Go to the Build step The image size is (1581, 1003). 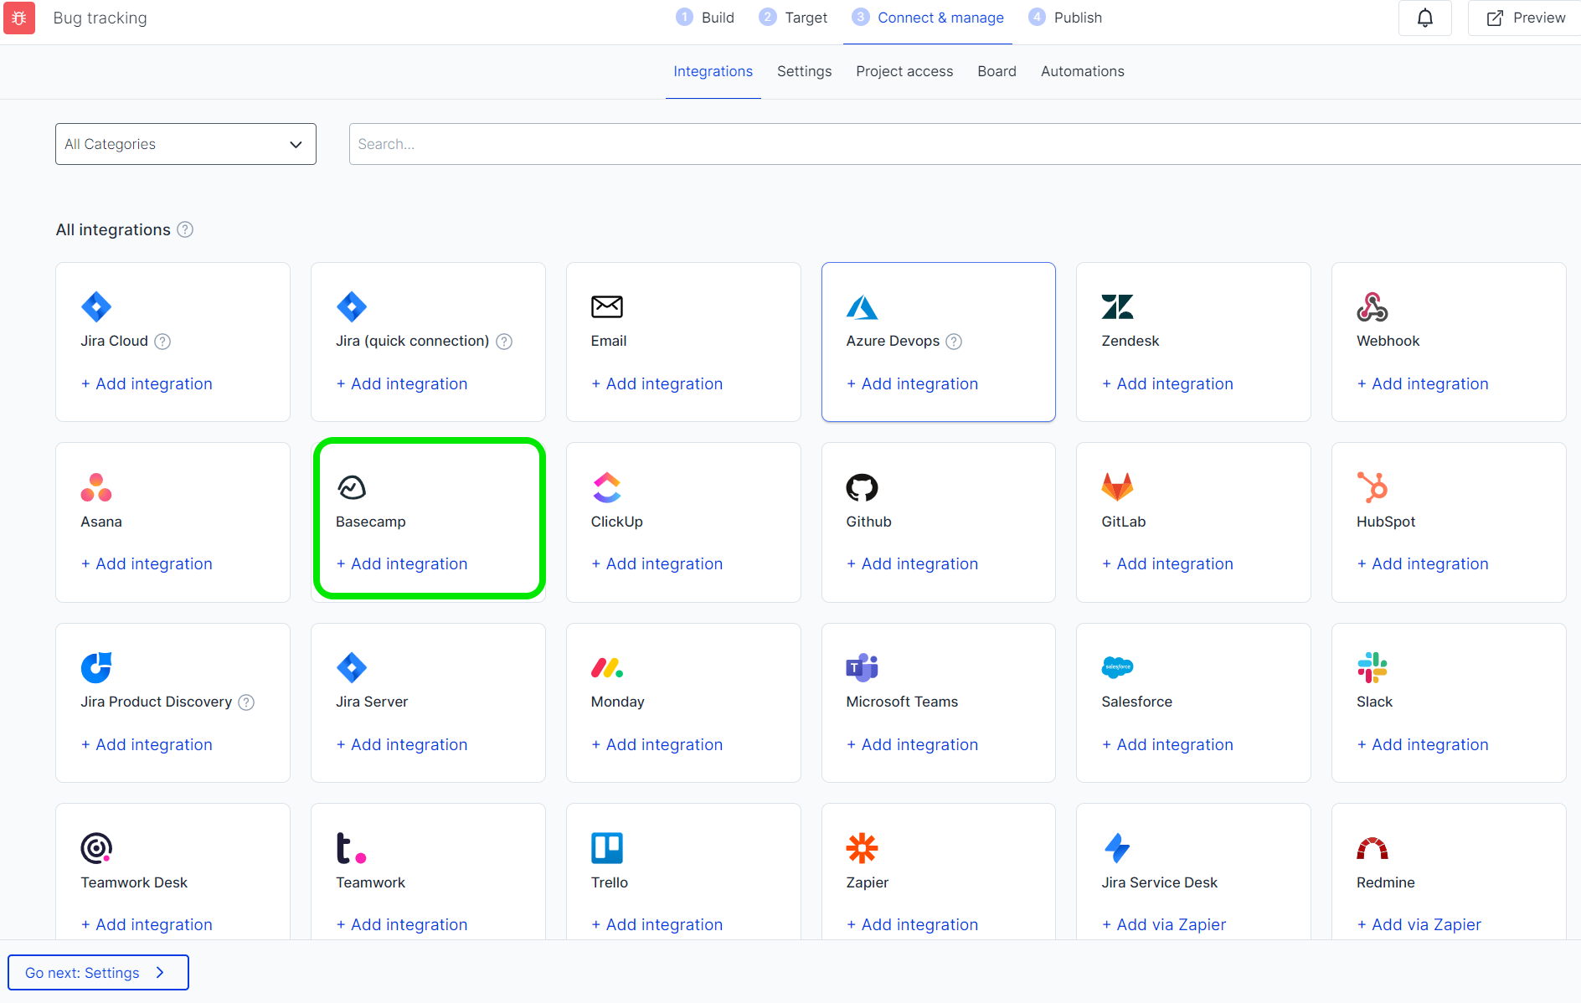705,18
